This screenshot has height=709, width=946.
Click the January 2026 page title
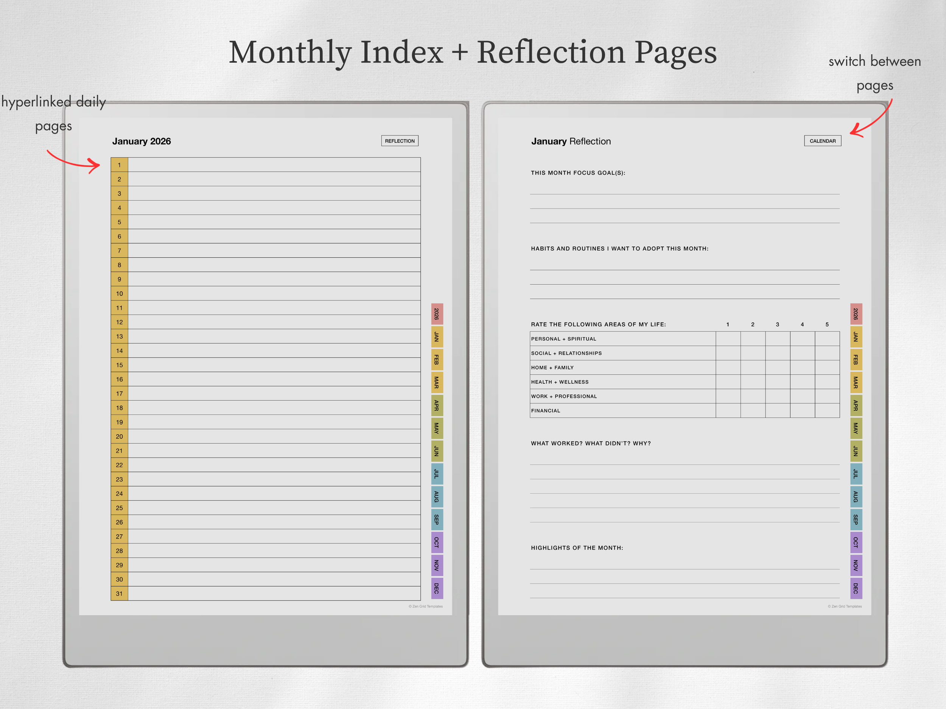pos(142,141)
